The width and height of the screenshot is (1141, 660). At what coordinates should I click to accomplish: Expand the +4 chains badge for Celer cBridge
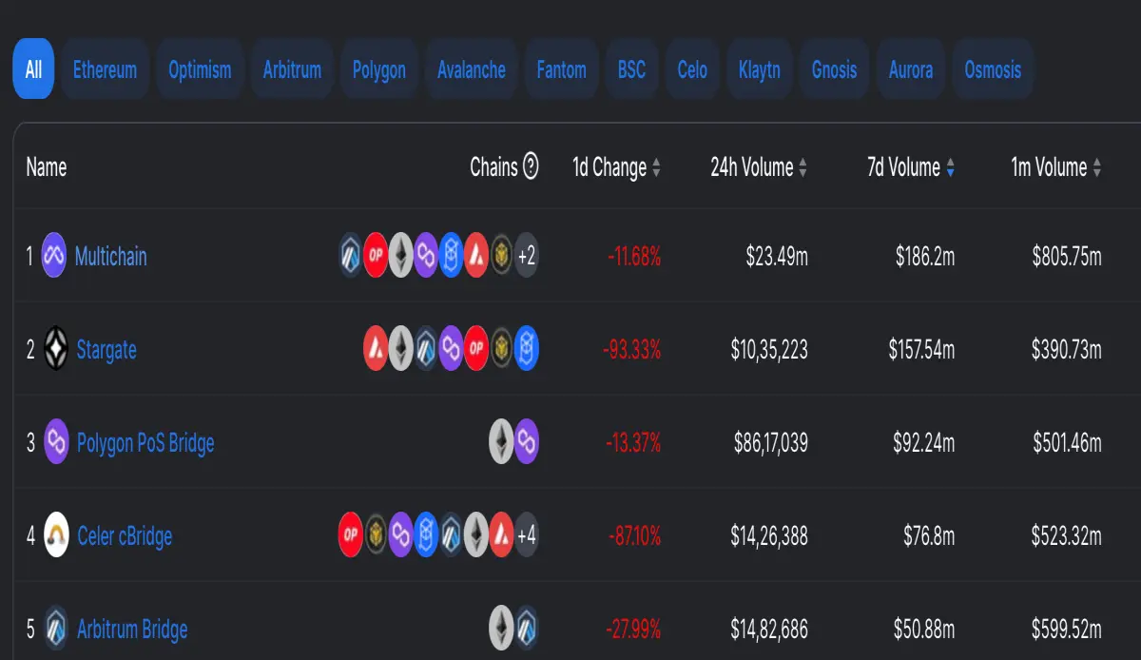click(x=527, y=536)
